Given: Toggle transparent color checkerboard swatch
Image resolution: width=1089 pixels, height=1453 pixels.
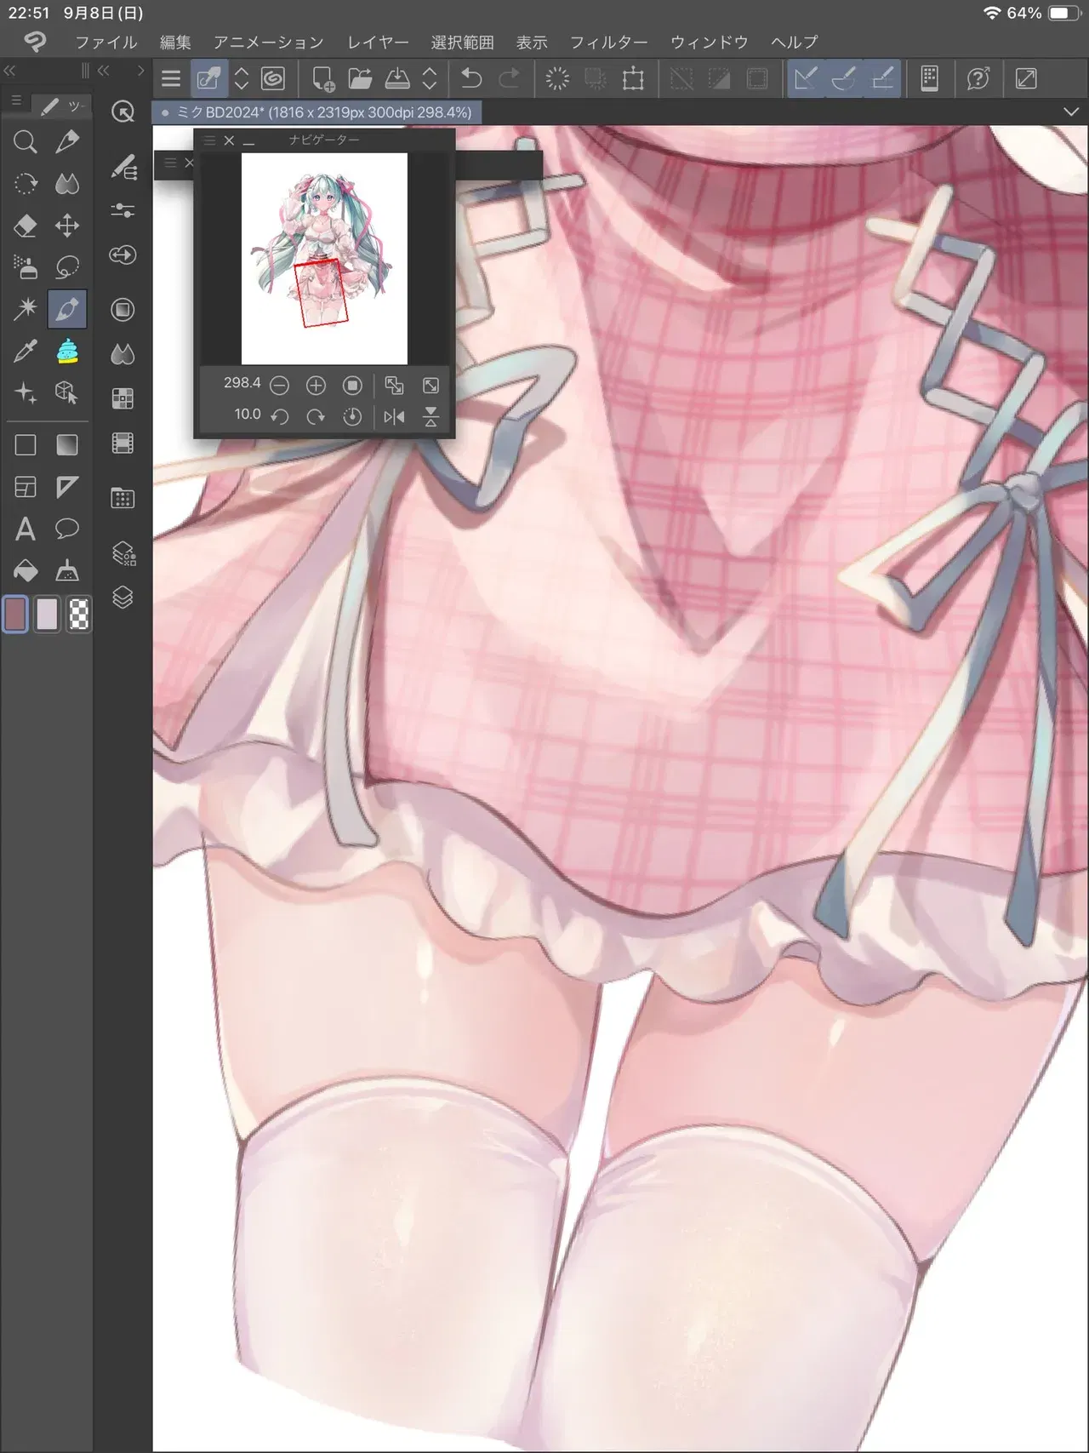Looking at the screenshot, I should (x=79, y=614).
